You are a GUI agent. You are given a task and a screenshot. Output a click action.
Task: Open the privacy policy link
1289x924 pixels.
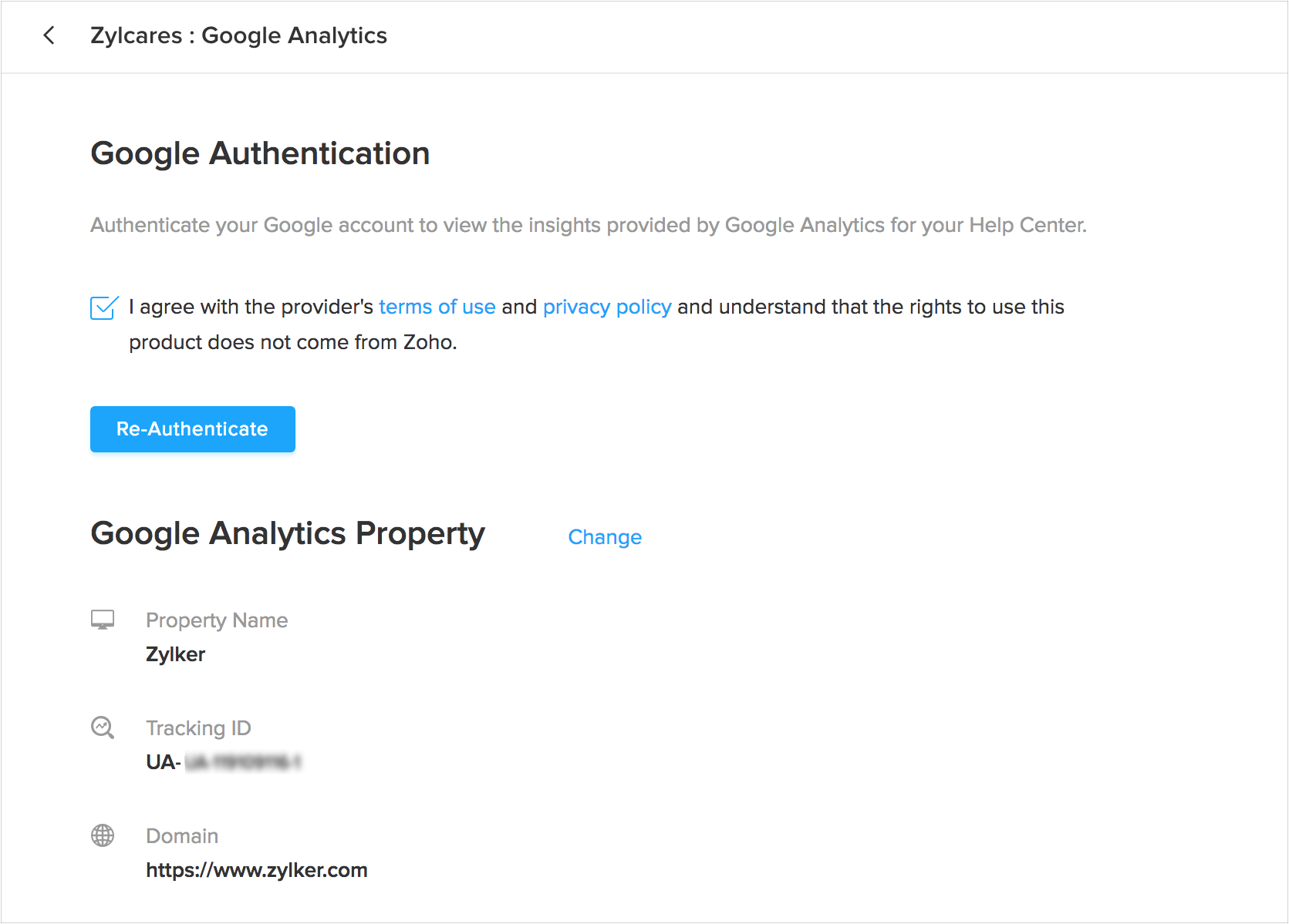[606, 307]
